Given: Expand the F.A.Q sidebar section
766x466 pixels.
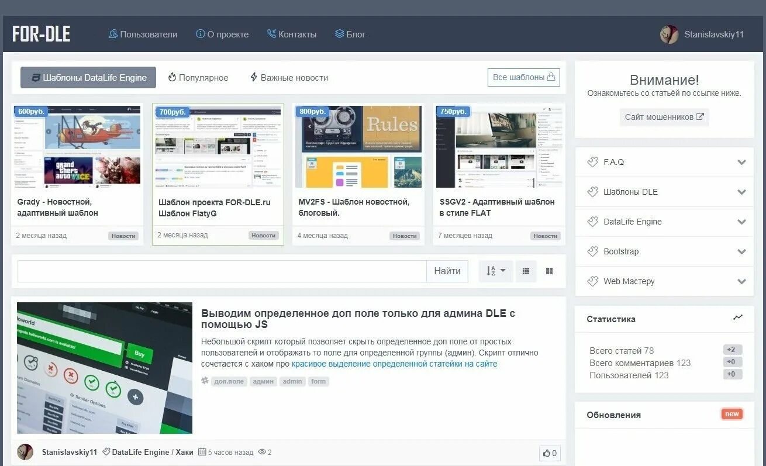Looking at the screenshot, I should point(665,162).
